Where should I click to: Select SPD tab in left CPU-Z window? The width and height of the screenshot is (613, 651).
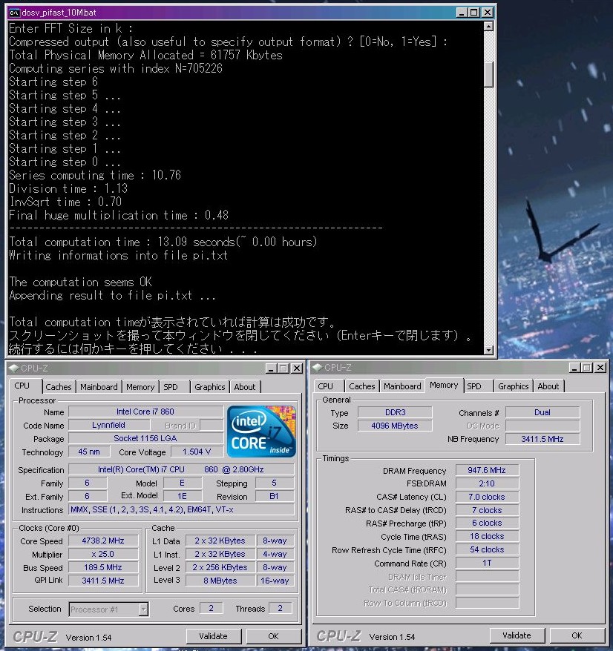(x=171, y=386)
